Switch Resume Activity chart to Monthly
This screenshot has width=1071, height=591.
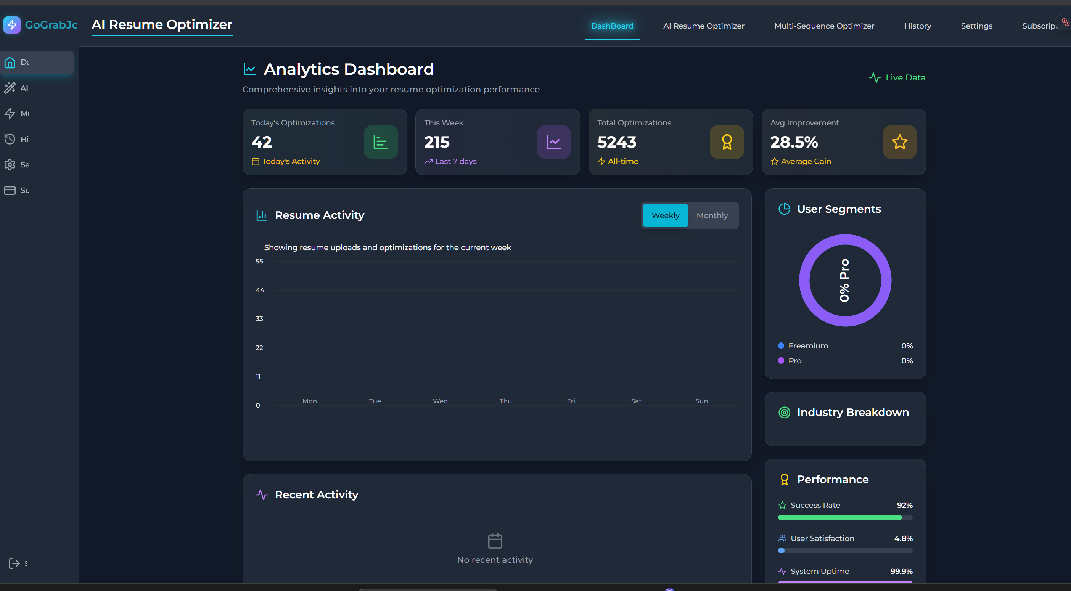tap(712, 215)
